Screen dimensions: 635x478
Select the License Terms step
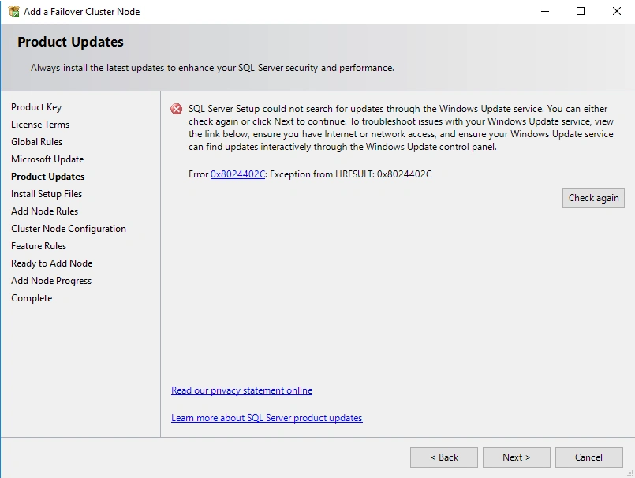click(x=40, y=125)
